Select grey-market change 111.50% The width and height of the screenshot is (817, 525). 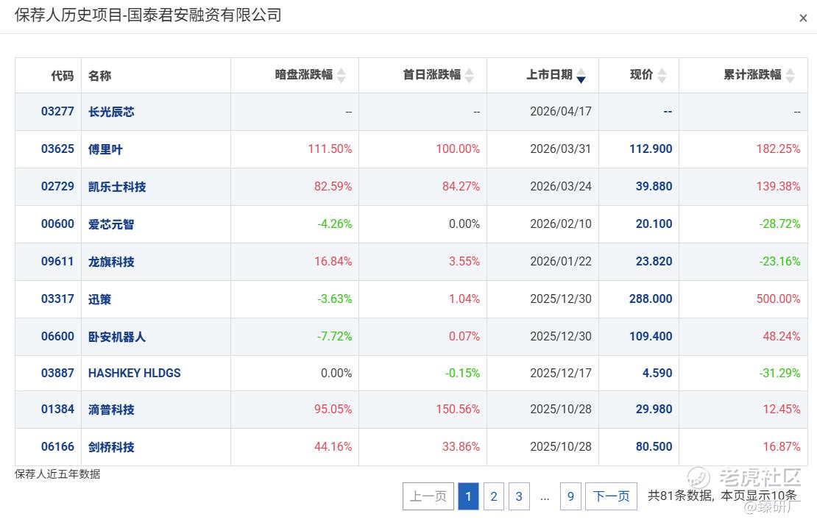pos(330,149)
